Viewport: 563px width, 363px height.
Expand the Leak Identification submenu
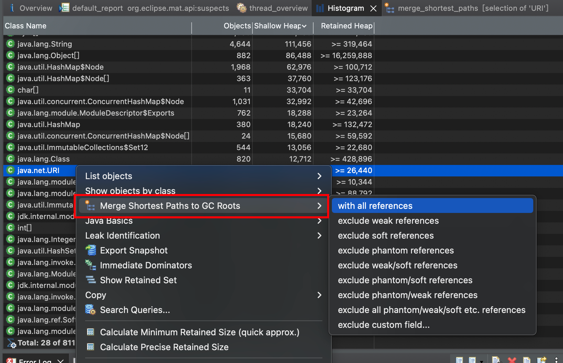(x=203, y=236)
